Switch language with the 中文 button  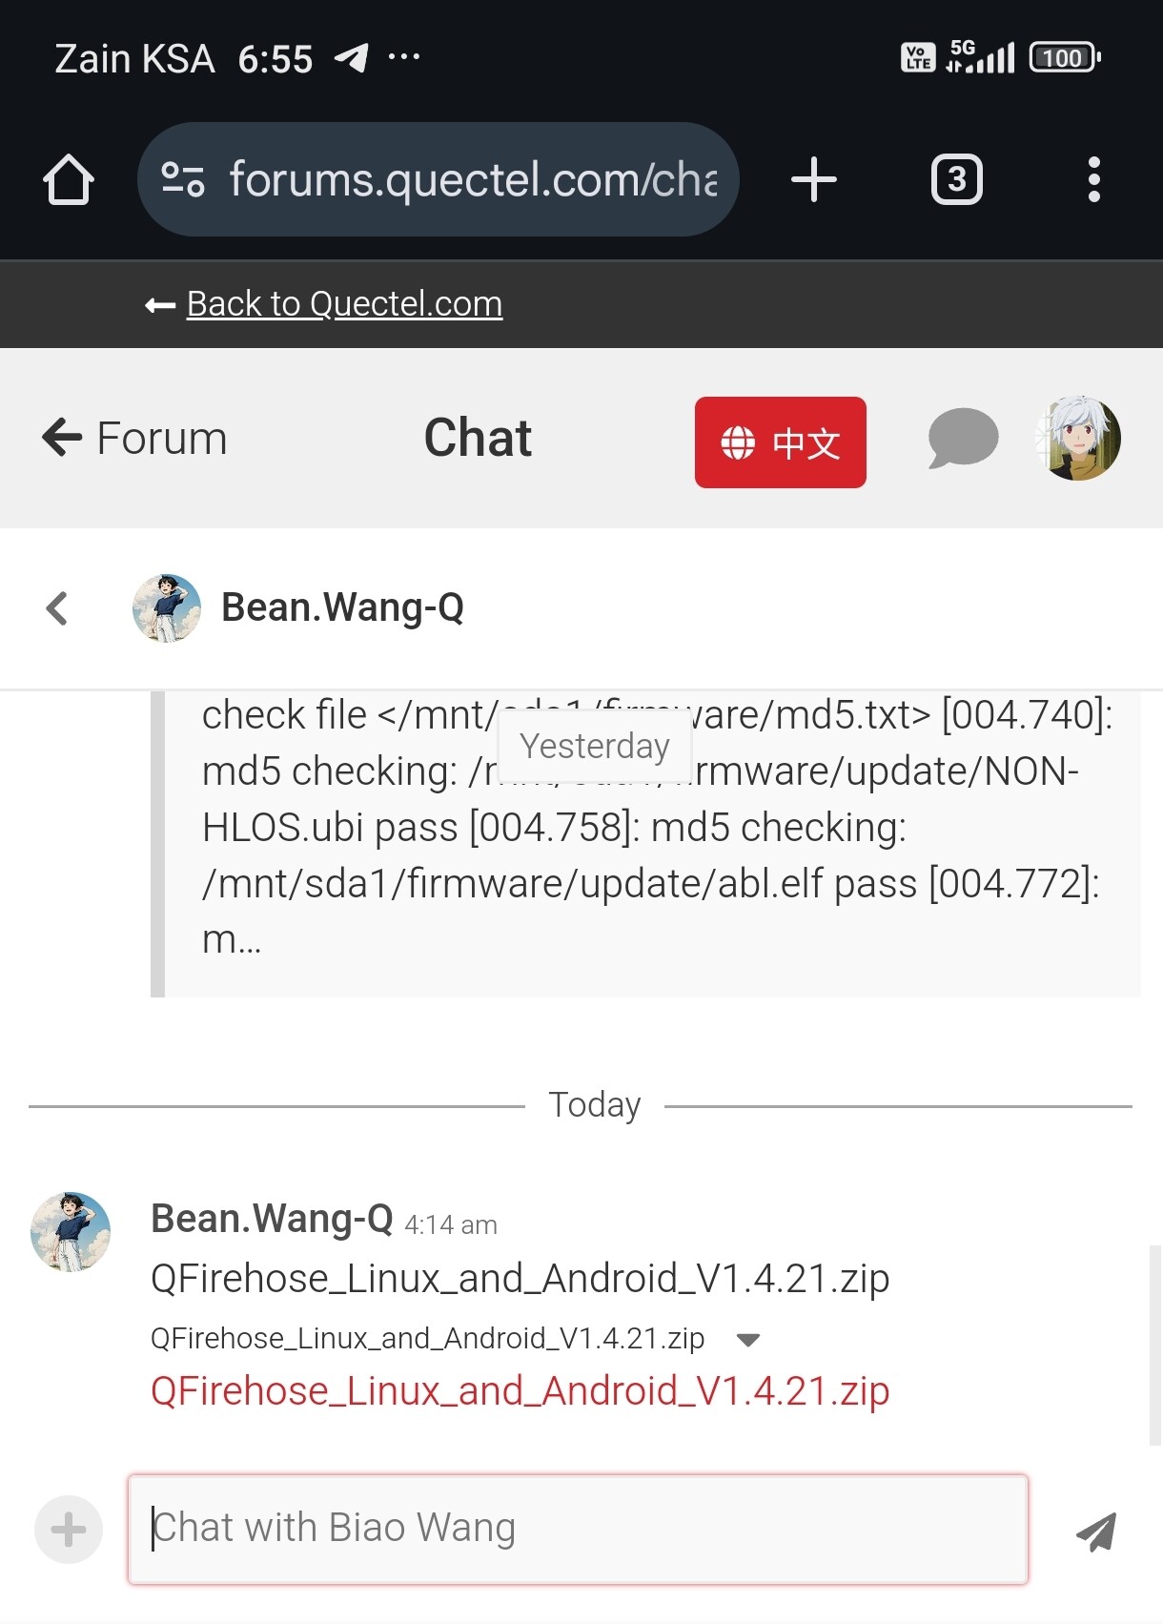(x=781, y=442)
